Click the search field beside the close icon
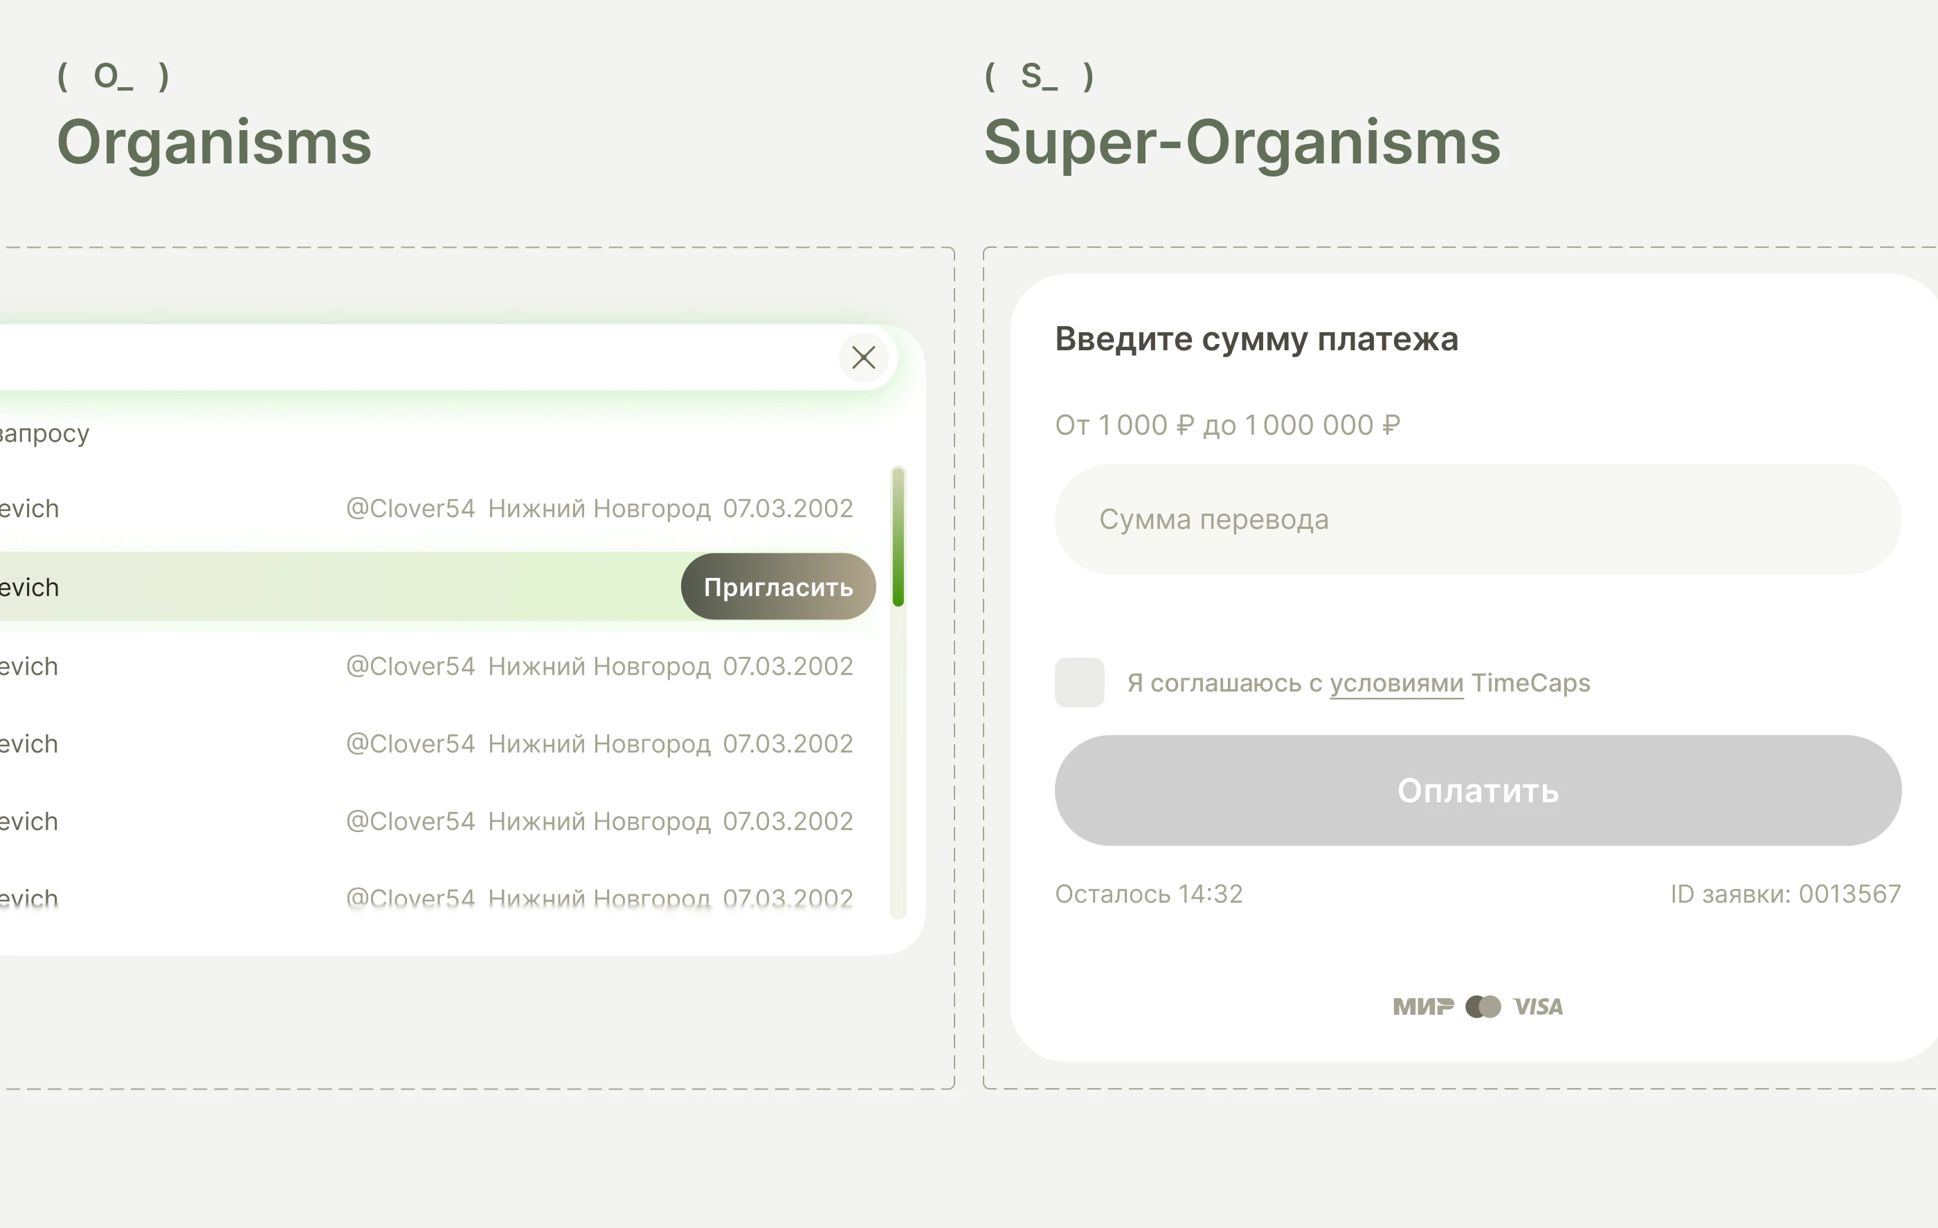 [415, 357]
